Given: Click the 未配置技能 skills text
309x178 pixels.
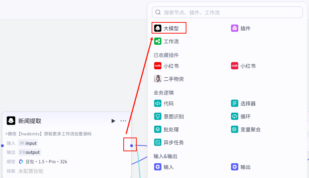Looking at the screenshot, I should (x=31, y=171).
